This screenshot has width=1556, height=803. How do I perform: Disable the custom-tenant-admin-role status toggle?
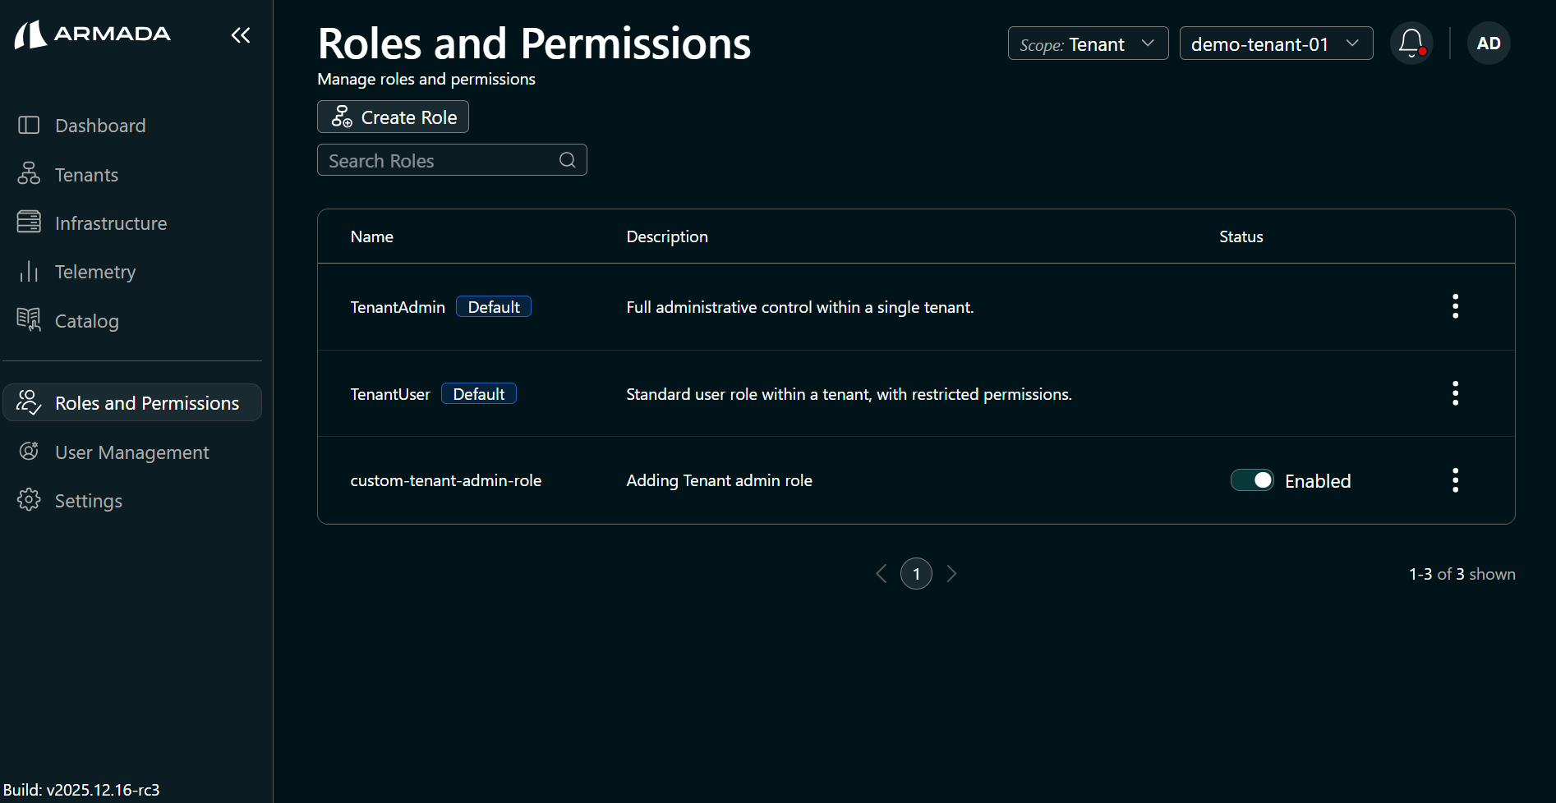pos(1251,480)
